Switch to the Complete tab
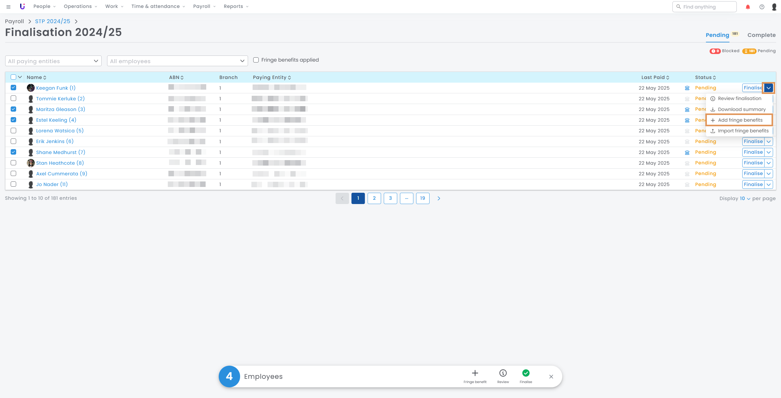 pos(761,35)
